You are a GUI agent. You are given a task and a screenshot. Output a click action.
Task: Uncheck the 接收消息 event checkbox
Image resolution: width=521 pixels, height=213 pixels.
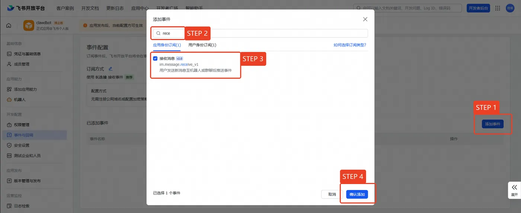(155, 58)
